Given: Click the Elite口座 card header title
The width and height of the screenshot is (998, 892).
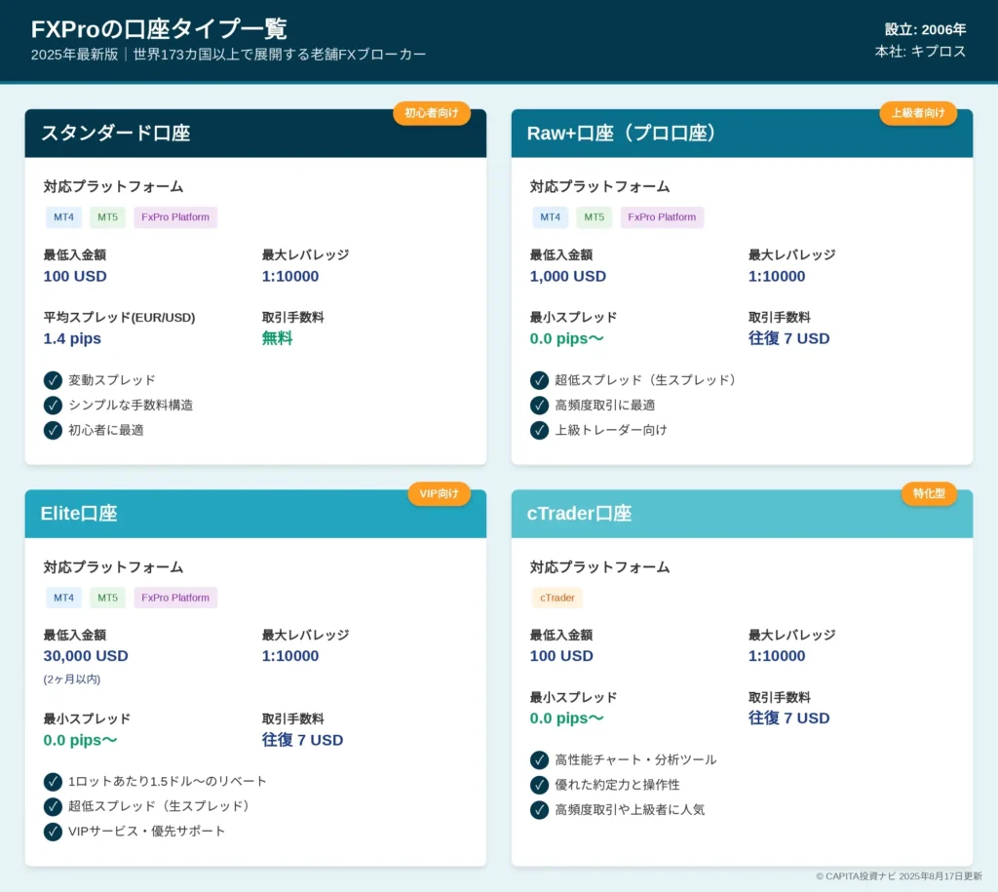Looking at the screenshot, I should [x=79, y=514].
